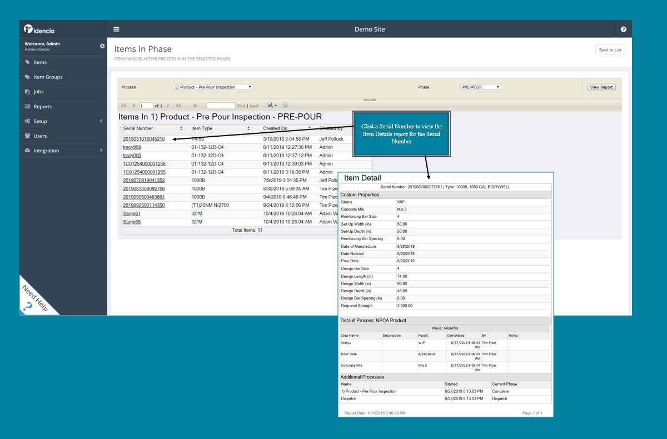Open serial number 2018031018045210
This screenshot has width=667, height=439.
144,139
